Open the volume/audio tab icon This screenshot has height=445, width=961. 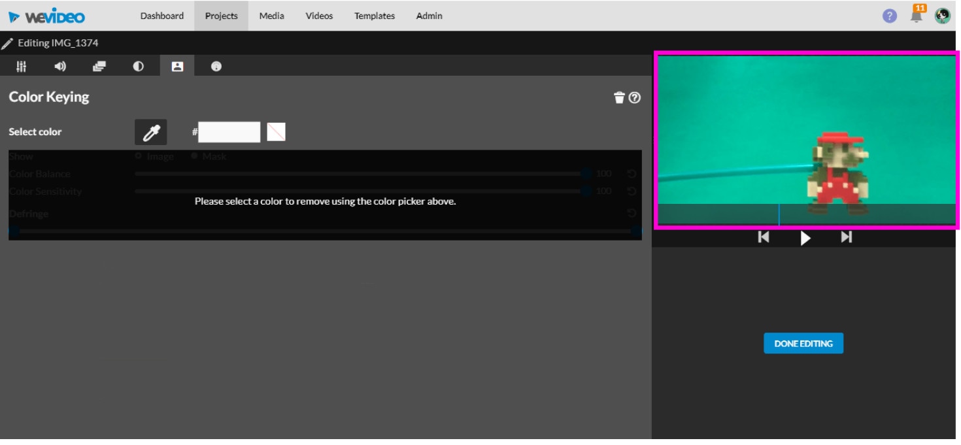[60, 66]
